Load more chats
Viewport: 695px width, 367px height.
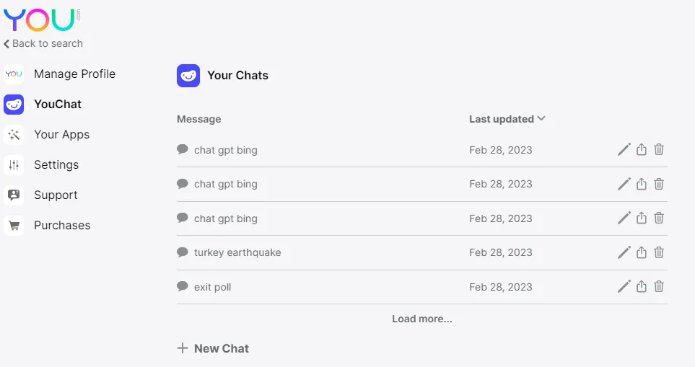pos(422,319)
